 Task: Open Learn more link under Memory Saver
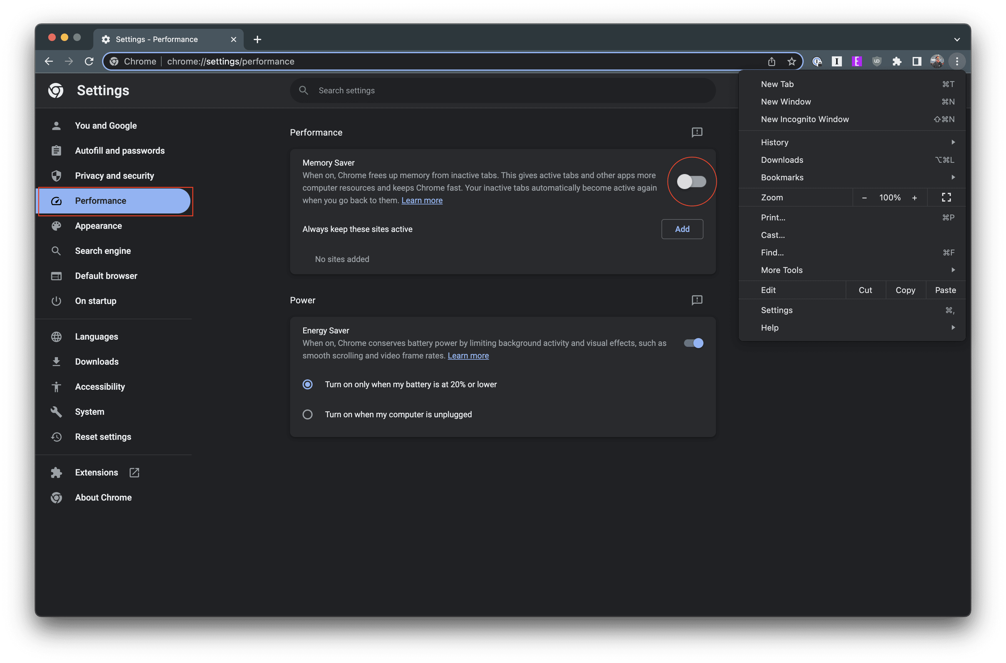(422, 200)
